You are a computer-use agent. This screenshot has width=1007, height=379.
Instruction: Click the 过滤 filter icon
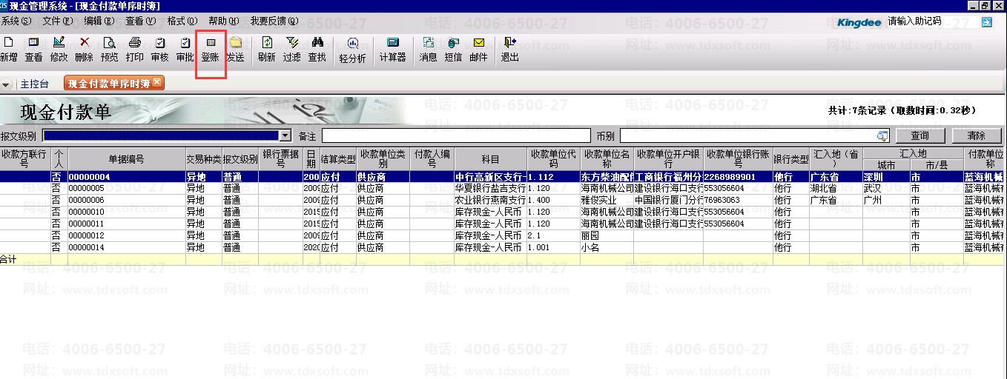tap(291, 49)
